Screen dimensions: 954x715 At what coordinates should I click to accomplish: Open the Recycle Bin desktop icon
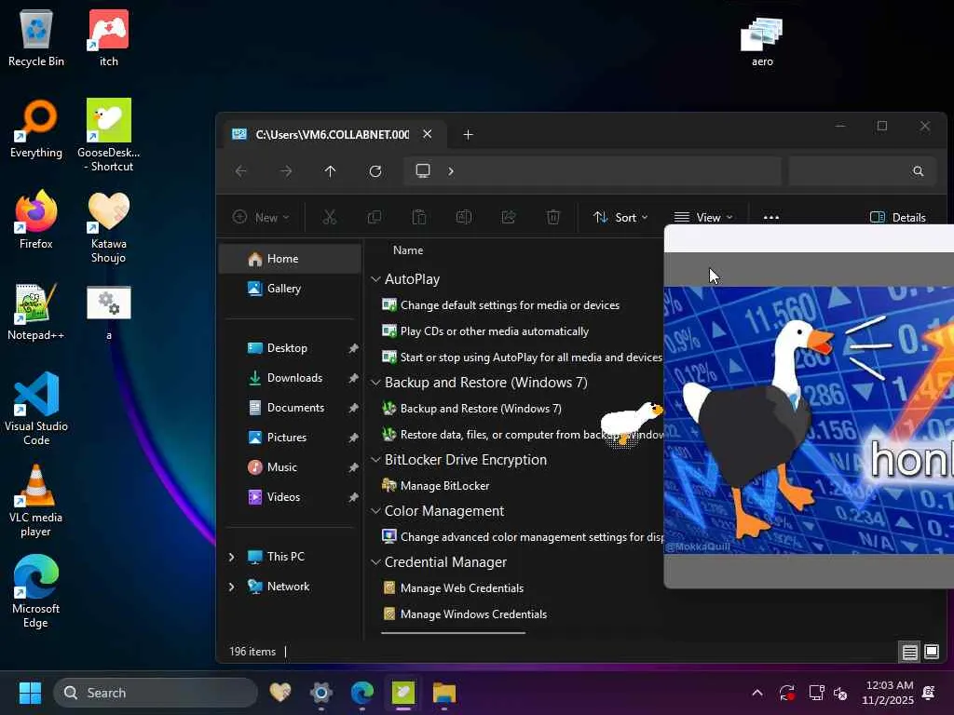(36, 37)
